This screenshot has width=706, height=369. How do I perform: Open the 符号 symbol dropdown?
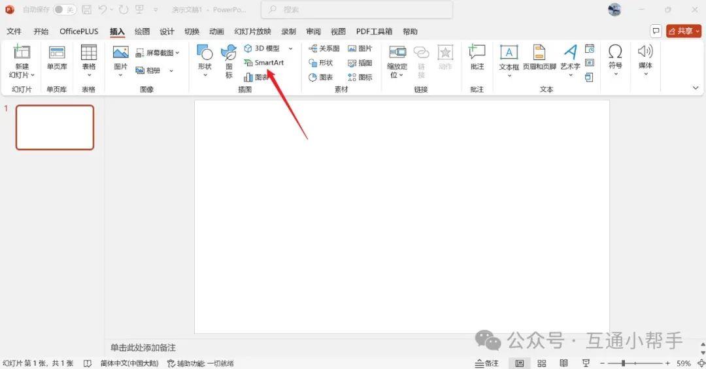[x=615, y=59]
